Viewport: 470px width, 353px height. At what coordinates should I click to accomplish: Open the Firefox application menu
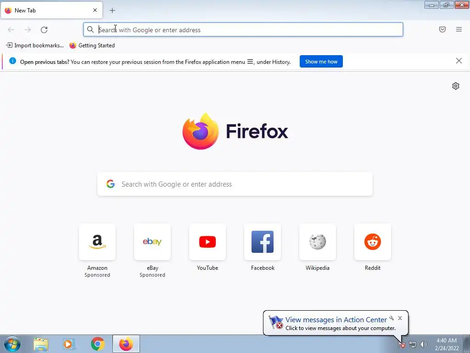[x=459, y=29]
